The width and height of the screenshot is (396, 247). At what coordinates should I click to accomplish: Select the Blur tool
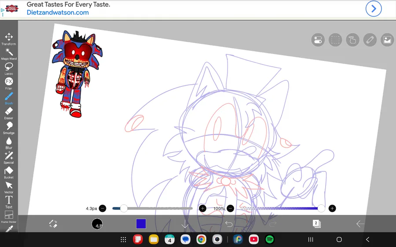point(9,143)
